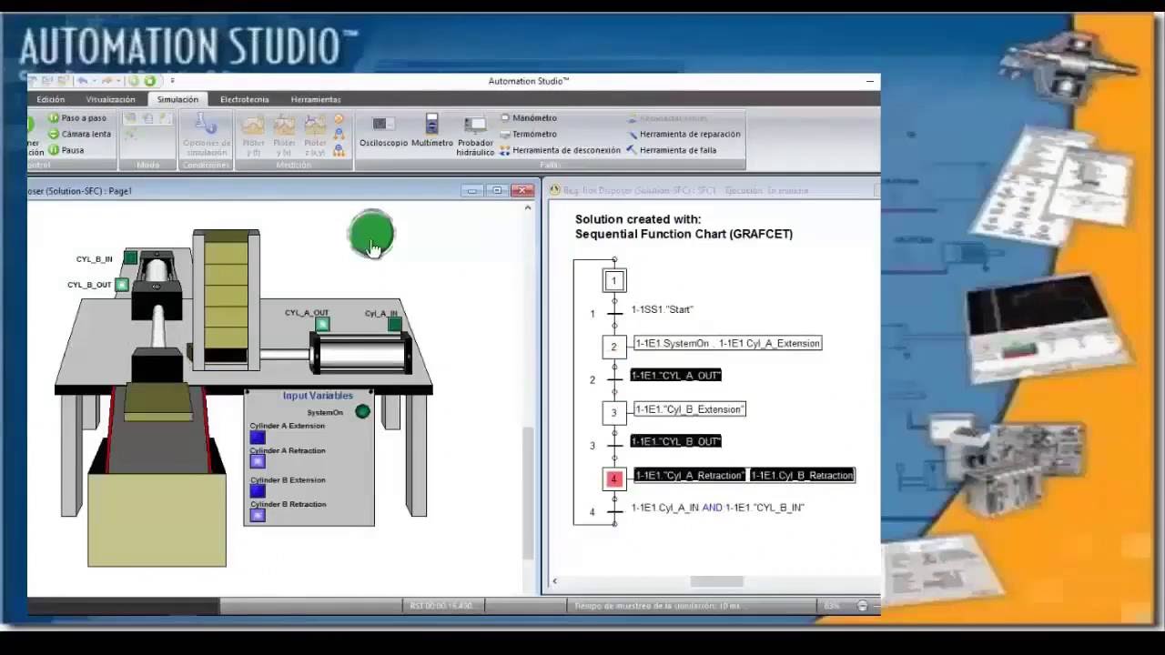This screenshot has width=1165, height=655.
Task: Open the Osciloscopio instrument
Action: coord(383,131)
